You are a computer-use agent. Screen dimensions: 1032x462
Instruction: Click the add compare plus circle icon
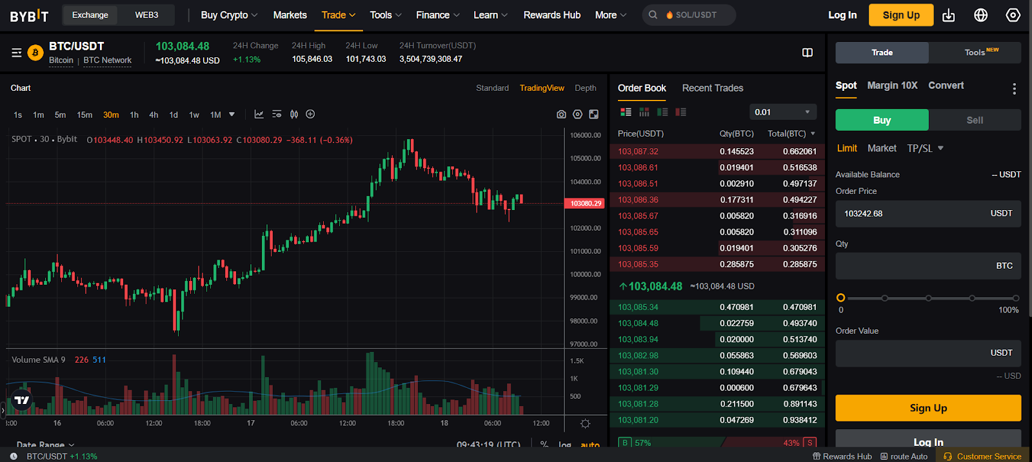(x=310, y=114)
